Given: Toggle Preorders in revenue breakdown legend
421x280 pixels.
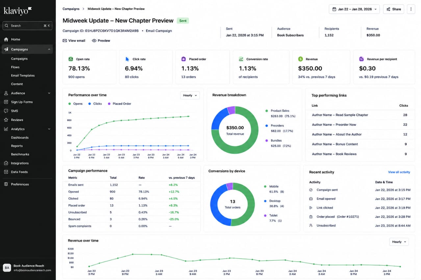Looking at the screenshot, I should [x=279, y=128].
